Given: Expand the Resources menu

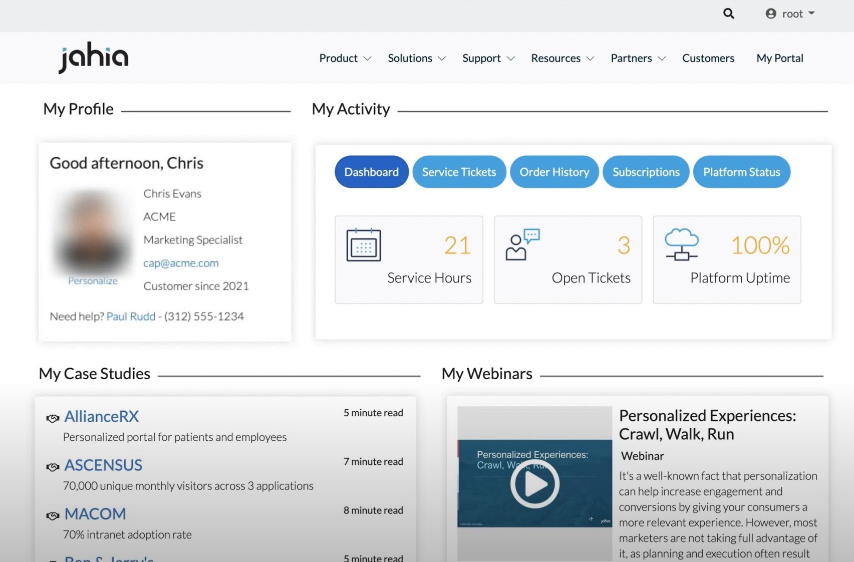Looking at the screenshot, I should [x=562, y=58].
